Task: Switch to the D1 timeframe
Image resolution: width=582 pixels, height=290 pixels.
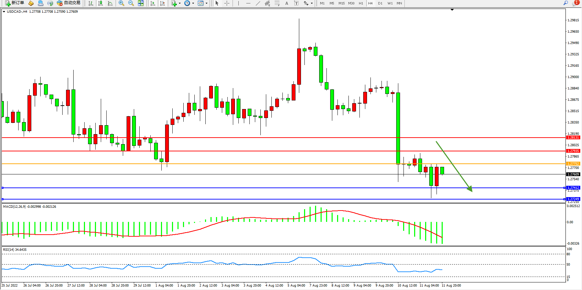Action: tap(380, 3)
